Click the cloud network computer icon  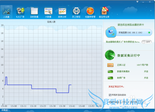point(111,32)
